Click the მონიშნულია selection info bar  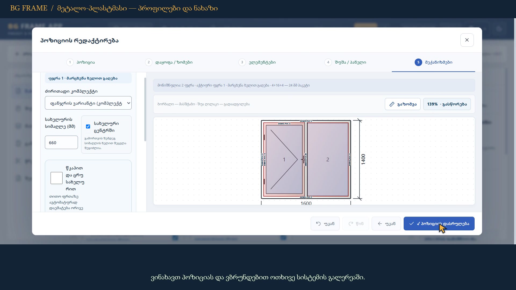click(x=314, y=85)
